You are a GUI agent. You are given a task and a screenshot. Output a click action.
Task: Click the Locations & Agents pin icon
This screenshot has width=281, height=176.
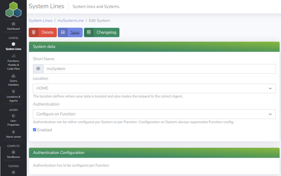[x=14, y=92]
